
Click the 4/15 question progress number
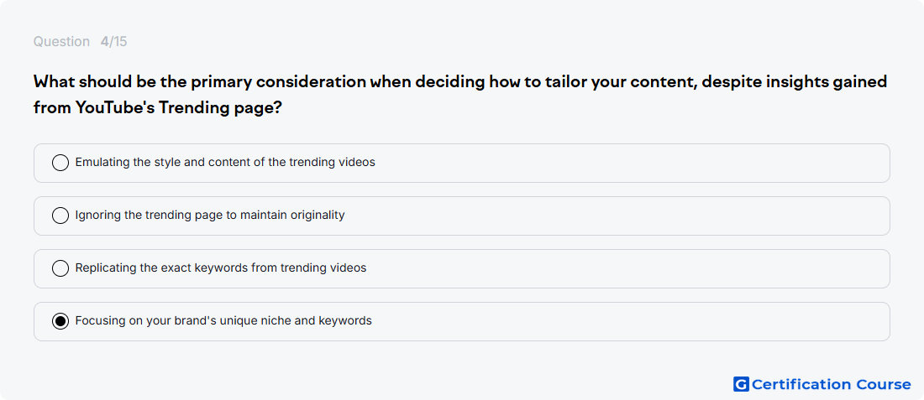(113, 42)
